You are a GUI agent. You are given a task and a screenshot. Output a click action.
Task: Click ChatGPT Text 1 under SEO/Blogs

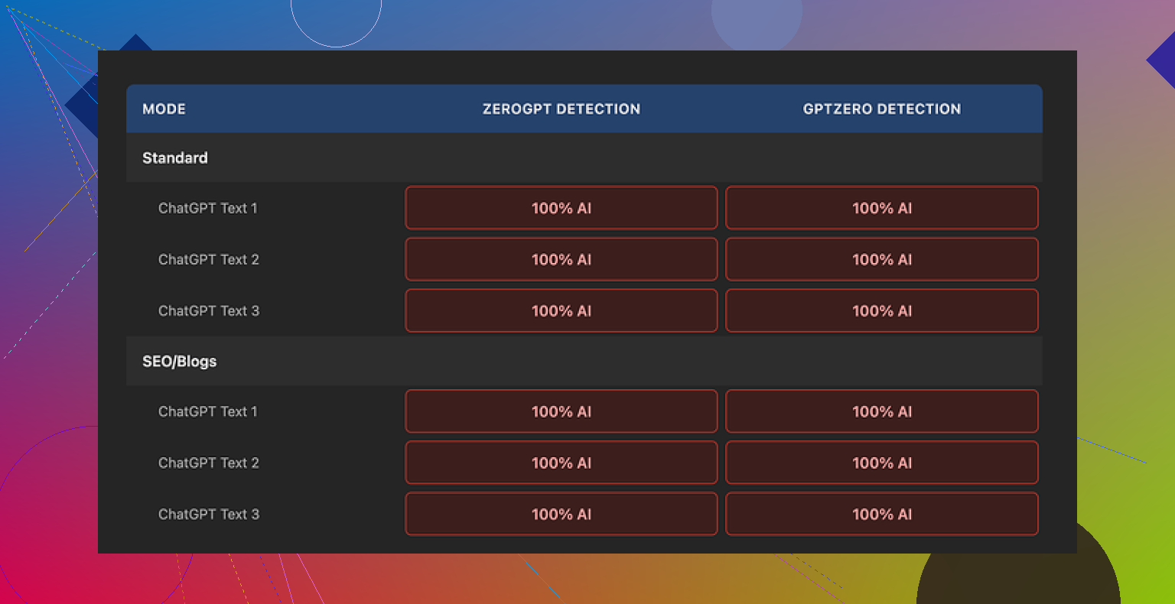coord(208,411)
